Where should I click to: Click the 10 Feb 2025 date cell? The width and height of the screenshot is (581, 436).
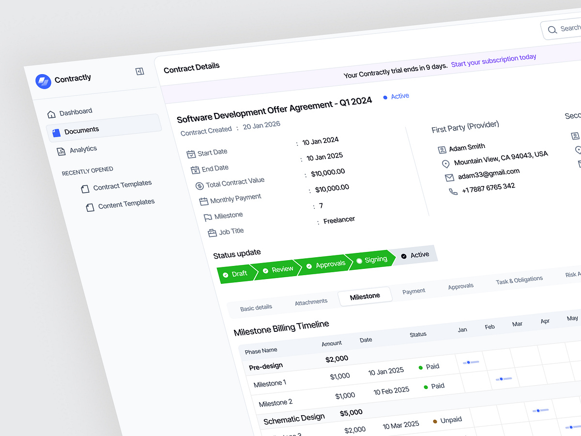pyautogui.click(x=391, y=390)
